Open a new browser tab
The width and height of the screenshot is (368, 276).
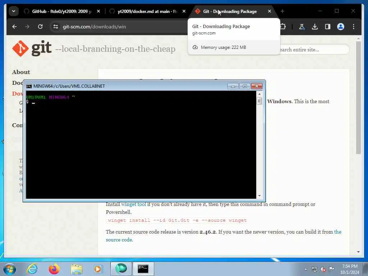[282, 11]
